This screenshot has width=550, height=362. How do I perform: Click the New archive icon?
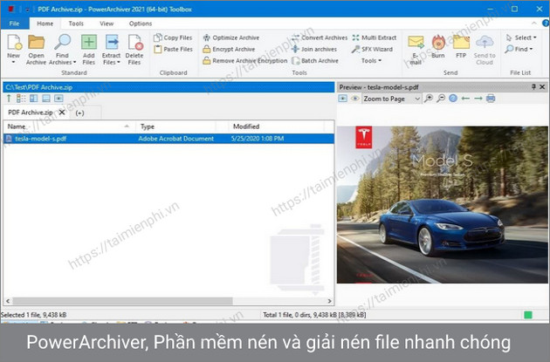14,43
